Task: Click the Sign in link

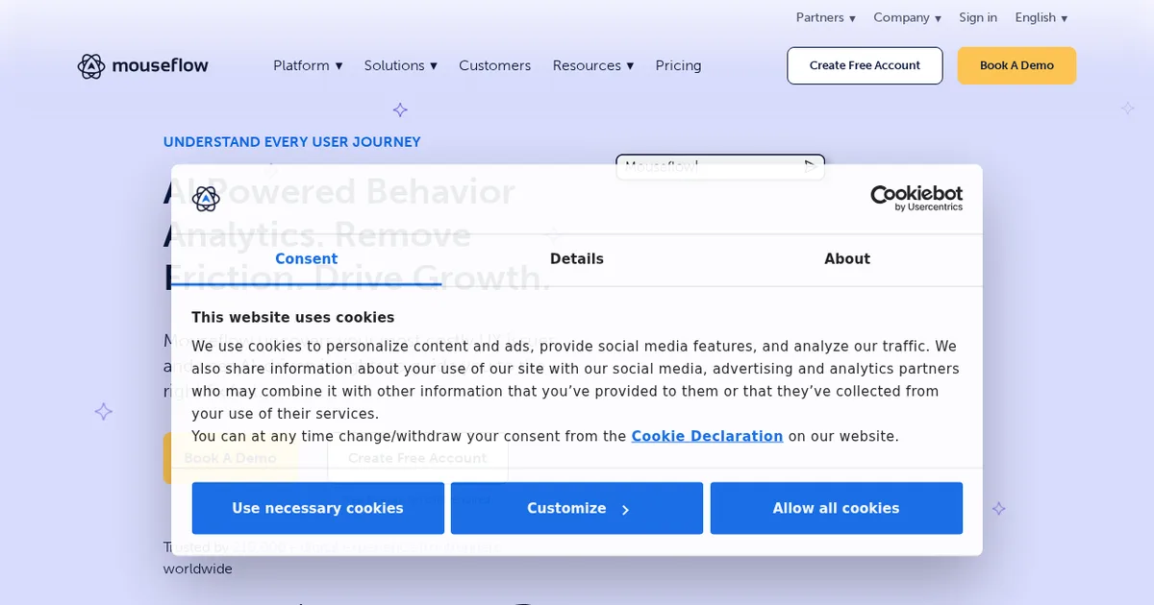Action: click(x=978, y=17)
